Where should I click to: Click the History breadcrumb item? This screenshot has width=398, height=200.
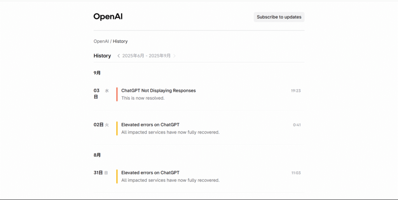pos(120,41)
